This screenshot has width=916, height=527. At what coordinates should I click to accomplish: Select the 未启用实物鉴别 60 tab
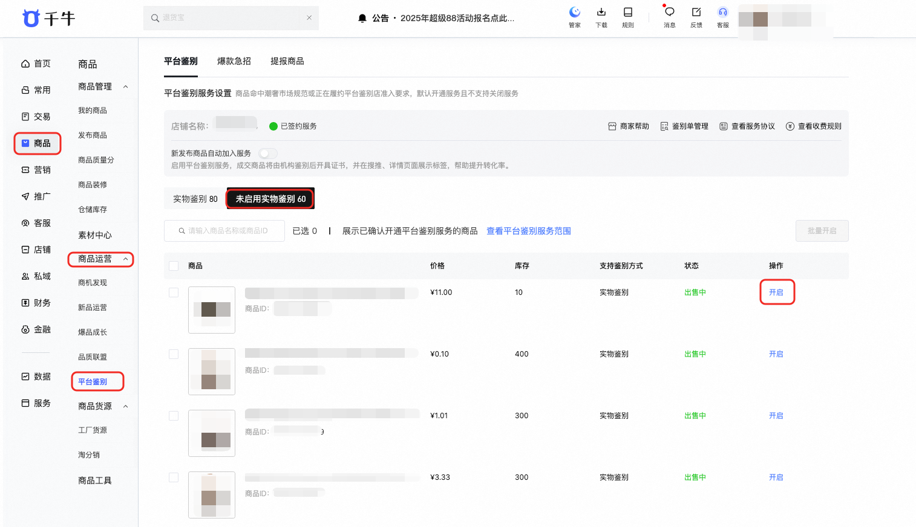tap(270, 199)
